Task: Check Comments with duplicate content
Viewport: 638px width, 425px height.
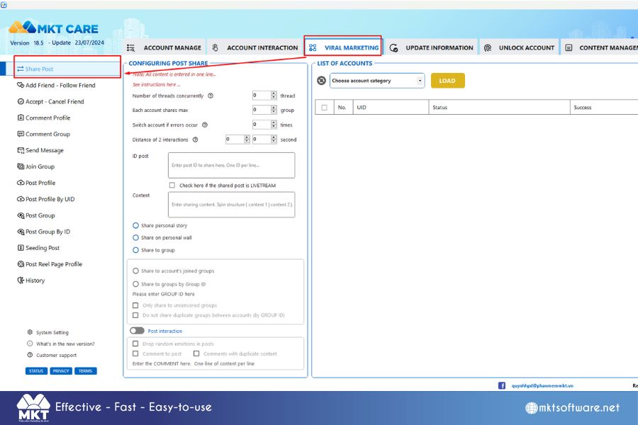Action: click(196, 353)
